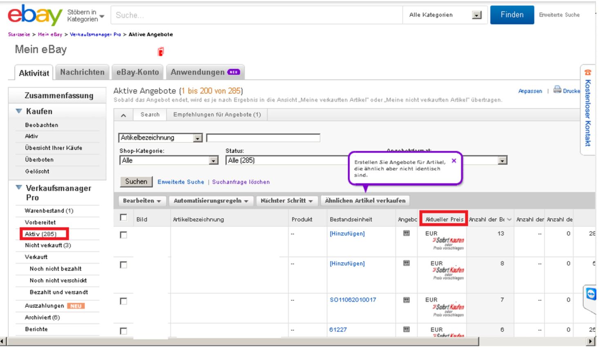Click the TeamViewer icon on the right edge

tap(590, 293)
